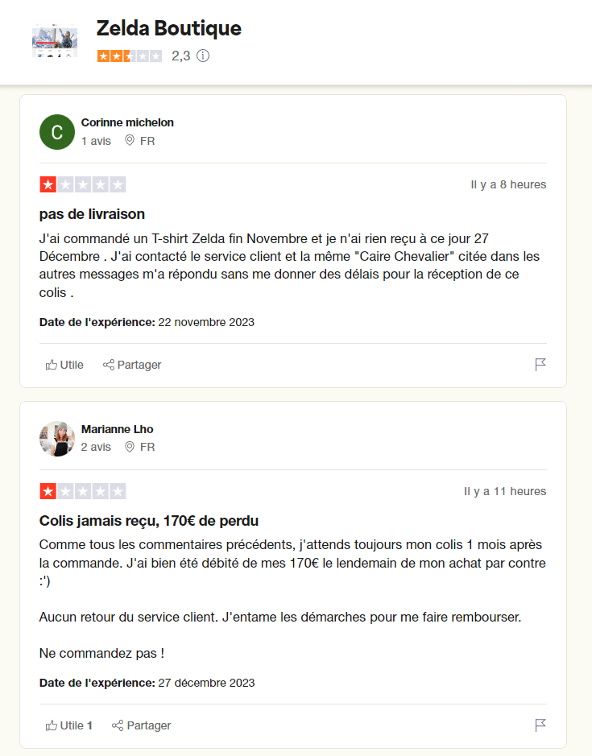592x756 pixels.
Task: Click the '22 novembre 2023' experience date
Action: (206, 322)
